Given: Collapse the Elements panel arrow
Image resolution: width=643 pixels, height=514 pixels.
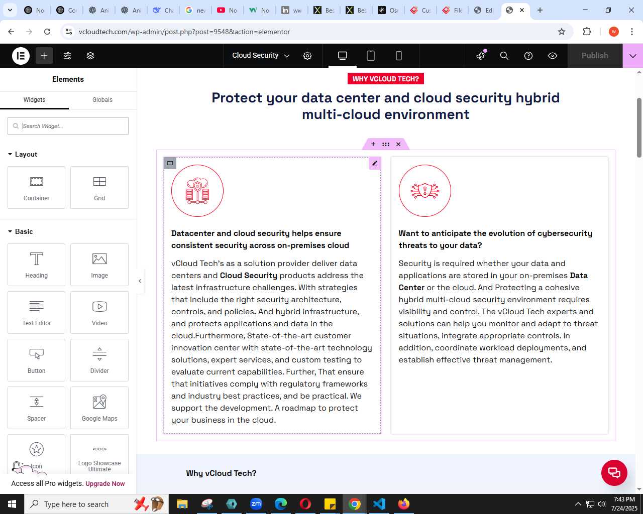Looking at the screenshot, I should [140, 281].
